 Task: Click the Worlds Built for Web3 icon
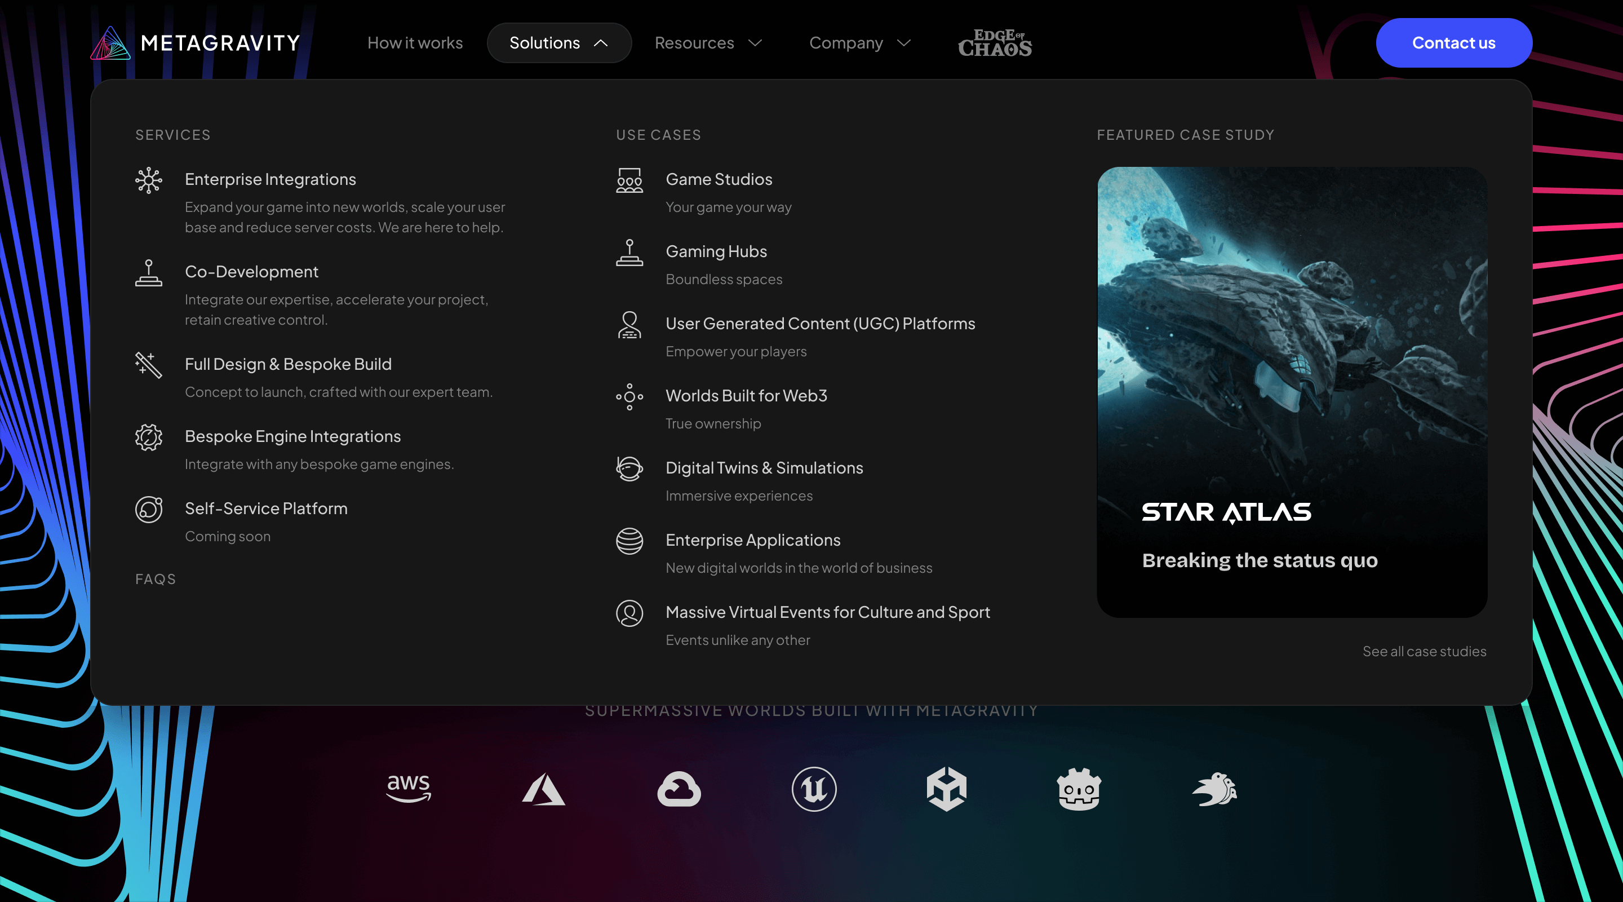click(x=629, y=396)
